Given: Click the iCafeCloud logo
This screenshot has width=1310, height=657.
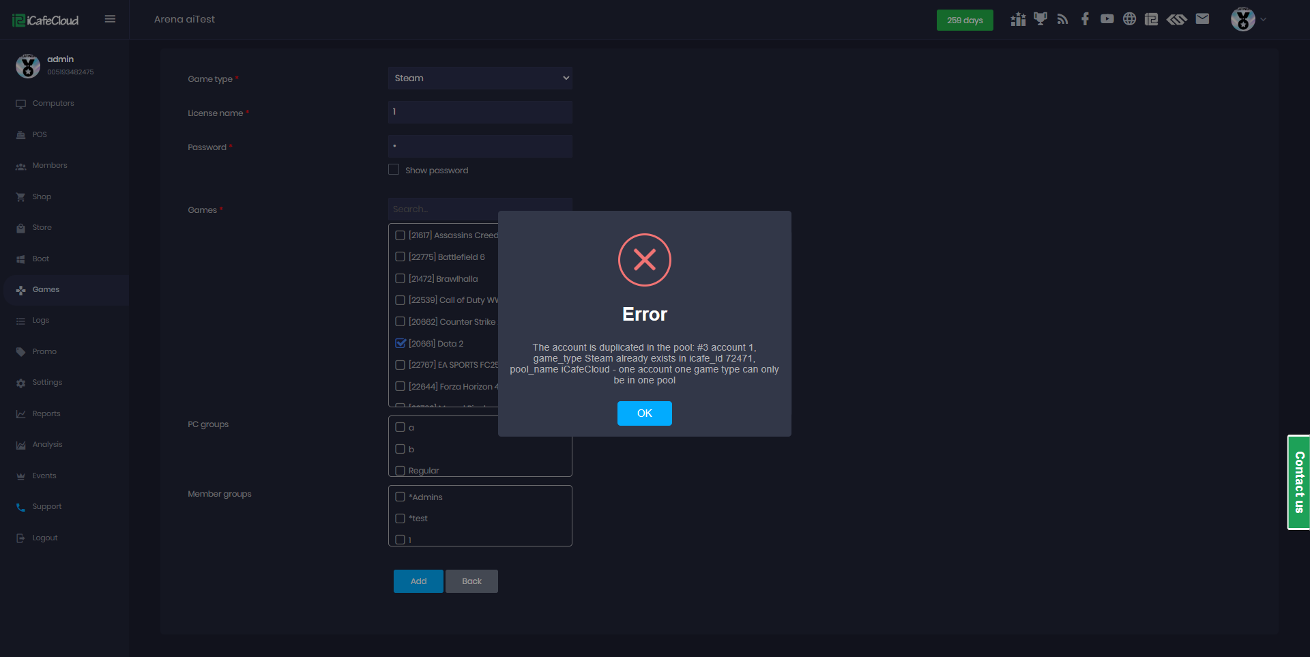Looking at the screenshot, I should click(46, 20).
